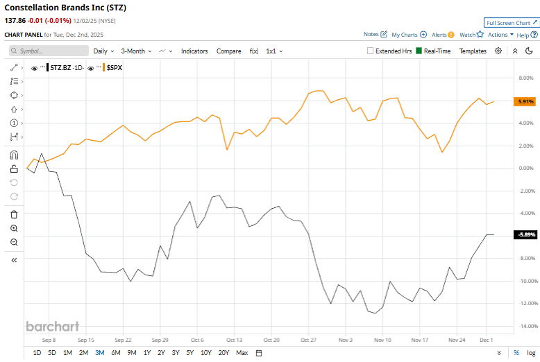540x362 pixels.
Task: Open the Compare menu
Action: coord(228,51)
